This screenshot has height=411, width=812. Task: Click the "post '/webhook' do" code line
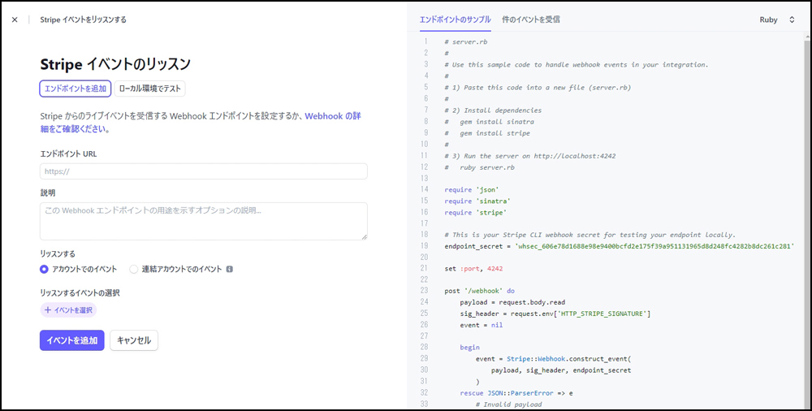(480, 291)
